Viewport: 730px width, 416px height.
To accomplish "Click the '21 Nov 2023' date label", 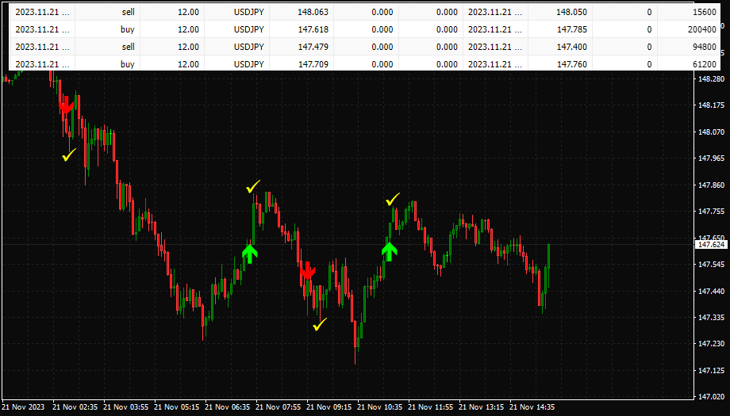I will 23,407.
